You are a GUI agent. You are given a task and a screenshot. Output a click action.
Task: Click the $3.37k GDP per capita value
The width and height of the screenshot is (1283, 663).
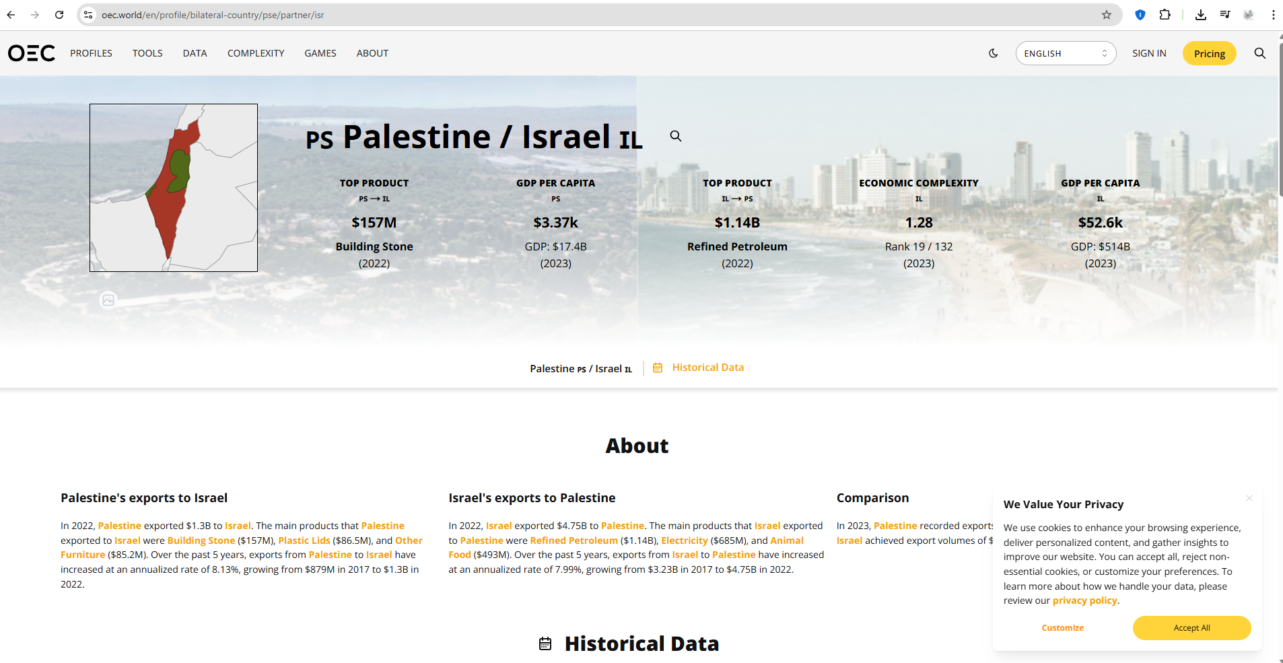point(556,223)
